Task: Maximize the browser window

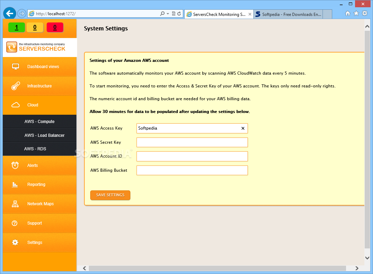Action: click(x=351, y=4)
